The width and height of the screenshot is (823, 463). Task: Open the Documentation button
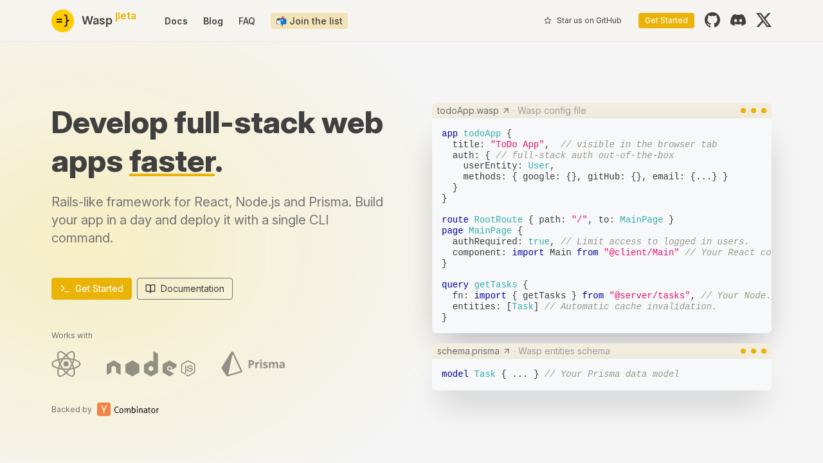click(185, 289)
